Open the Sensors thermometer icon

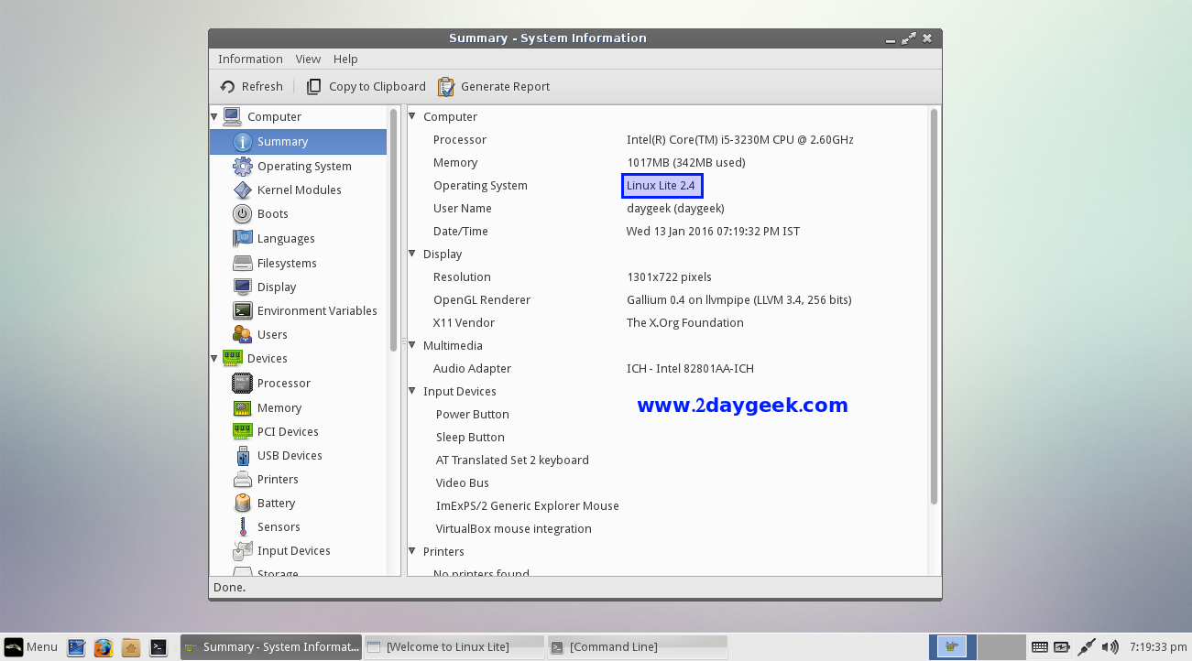coord(242,527)
